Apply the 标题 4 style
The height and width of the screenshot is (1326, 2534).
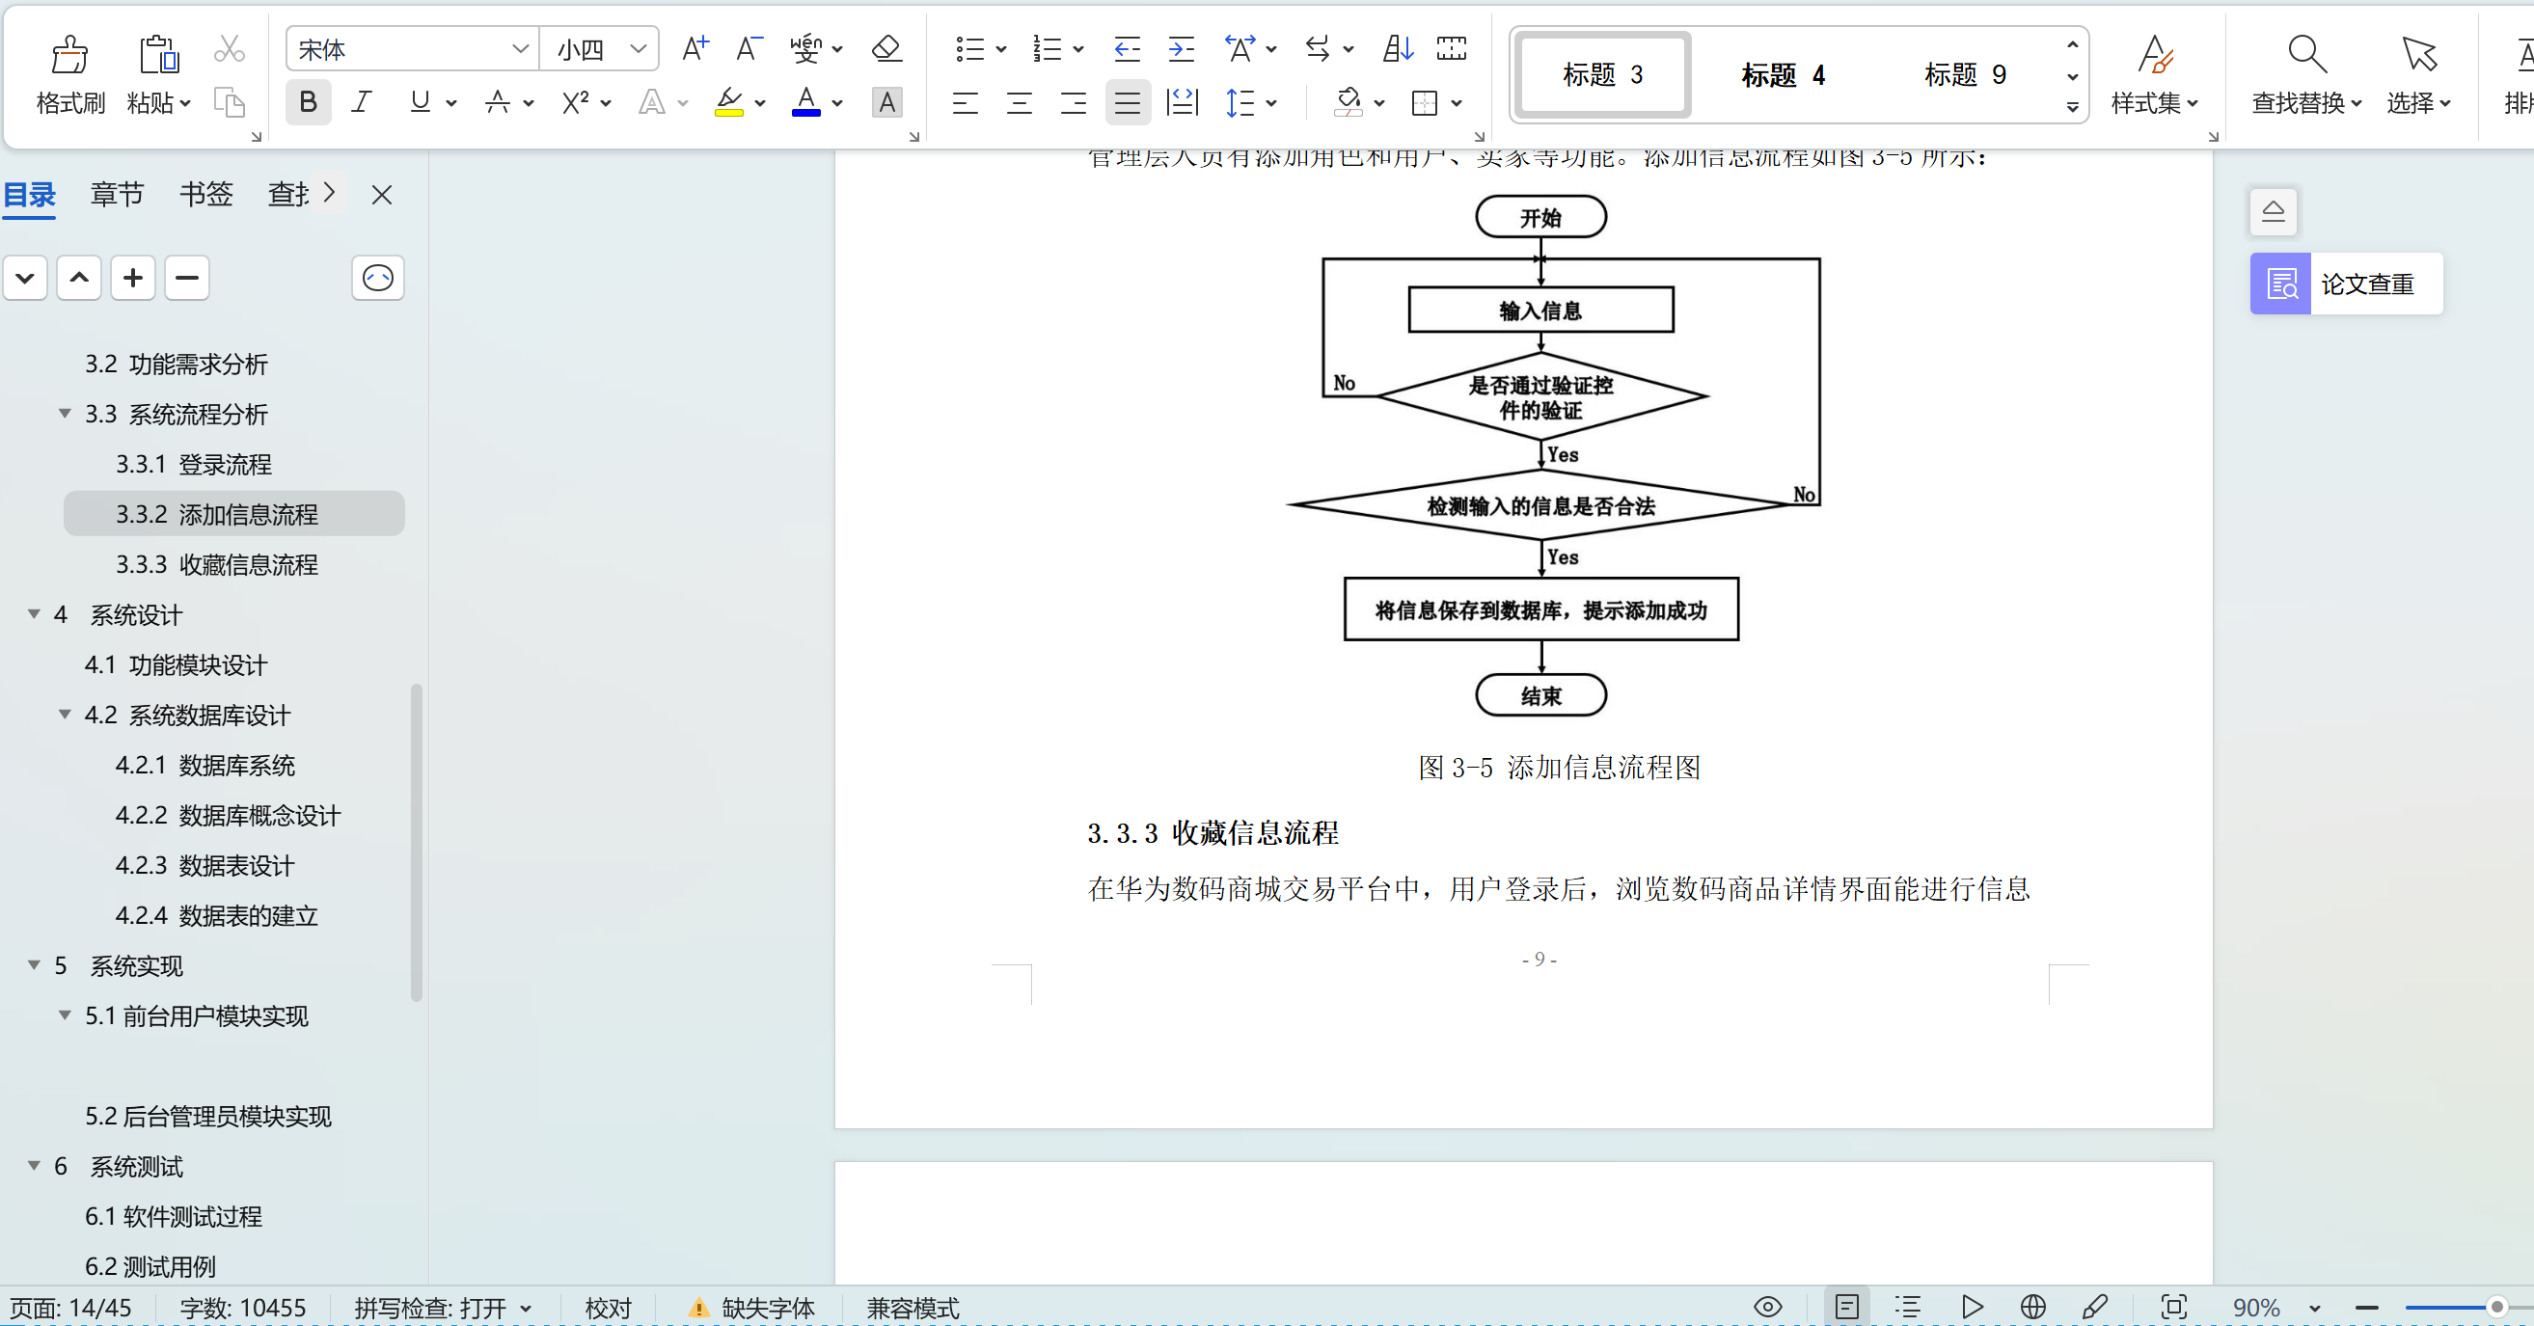click(1783, 76)
